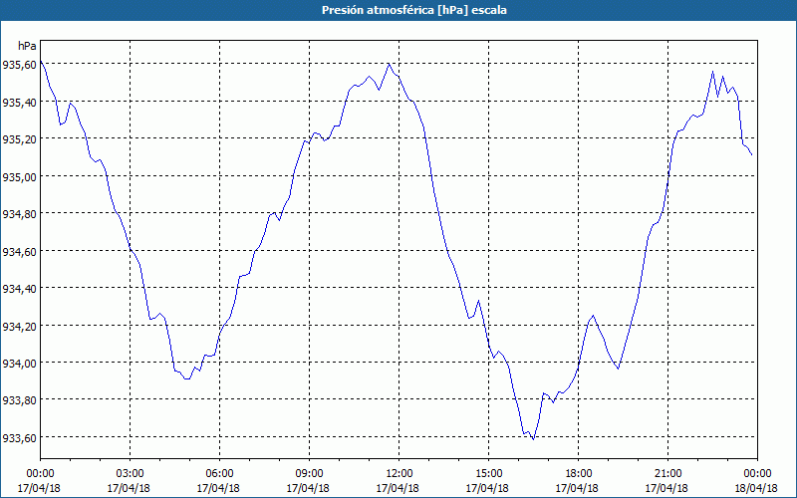Screen dimensions: 797x498
Task: Pick the 934,40 y-axis label
Action: 20,289
